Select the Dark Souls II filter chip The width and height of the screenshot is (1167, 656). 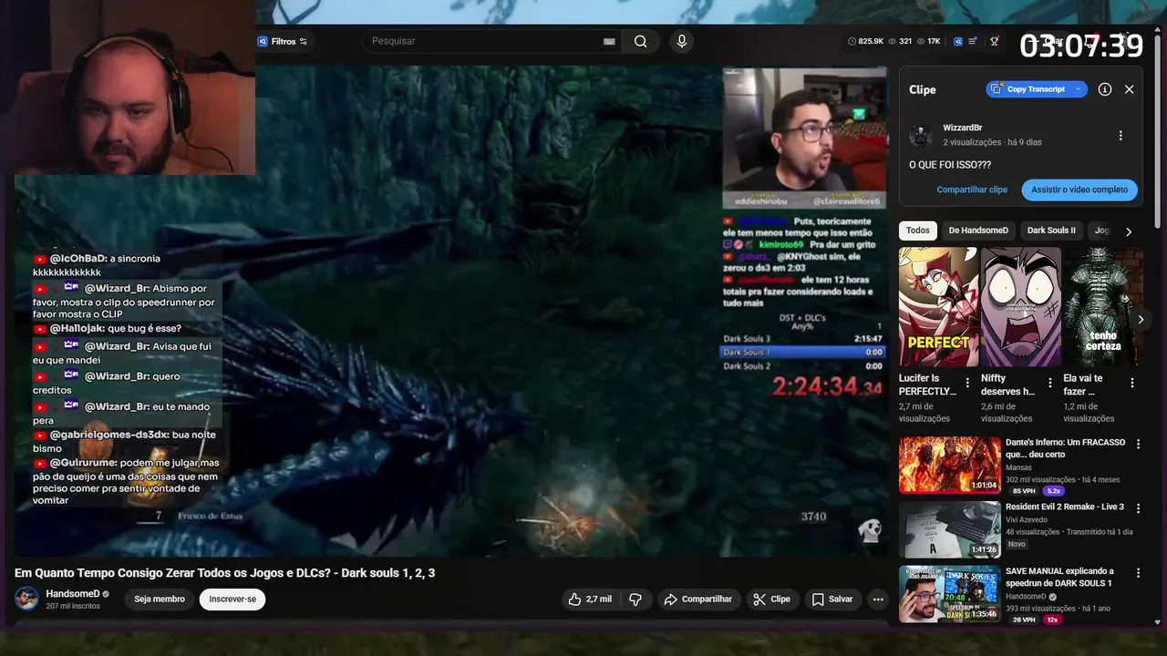(1051, 231)
